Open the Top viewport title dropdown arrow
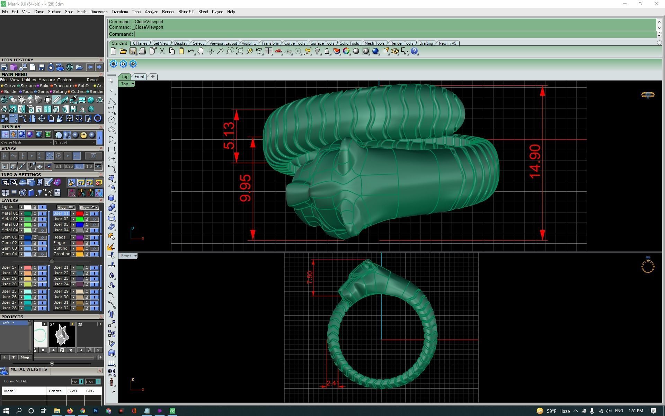The image size is (665, 416). [x=133, y=84]
